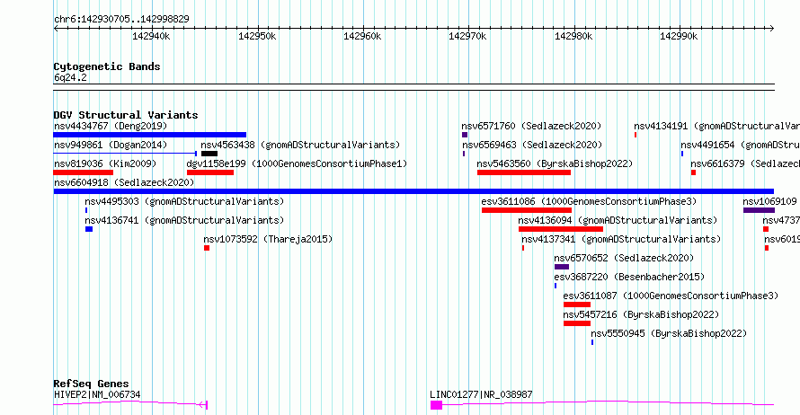Open esv3611086 (1000GenomesConsortiumPhase3) label
The image size is (800, 415).
(589, 201)
